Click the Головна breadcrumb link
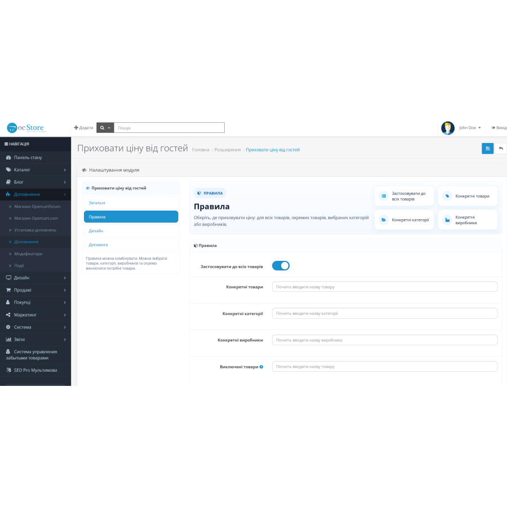 201,150
